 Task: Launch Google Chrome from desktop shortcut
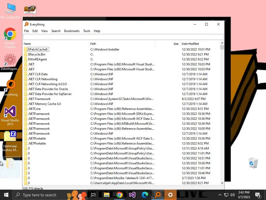(10, 38)
